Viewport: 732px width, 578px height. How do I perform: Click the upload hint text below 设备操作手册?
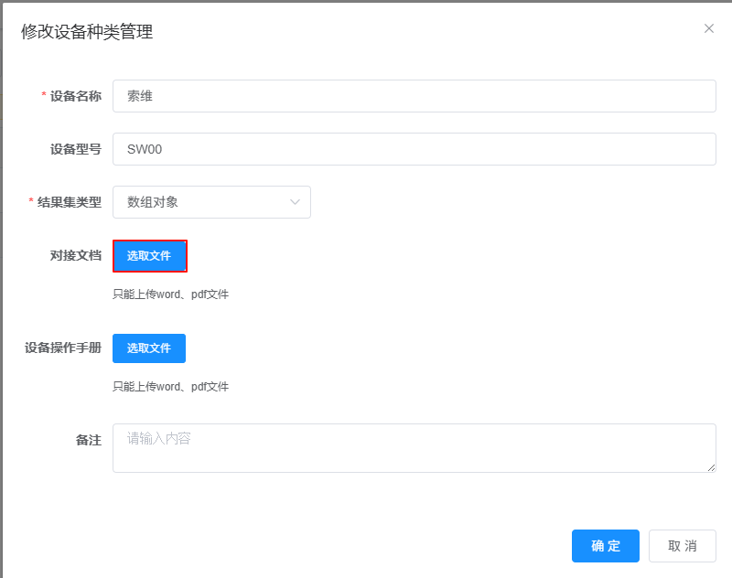[x=170, y=387]
